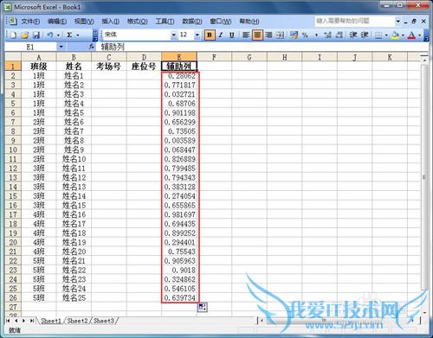This screenshot has height=338, width=433.
Task: Apply percent style format
Action: pyautogui.click(x=305, y=35)
